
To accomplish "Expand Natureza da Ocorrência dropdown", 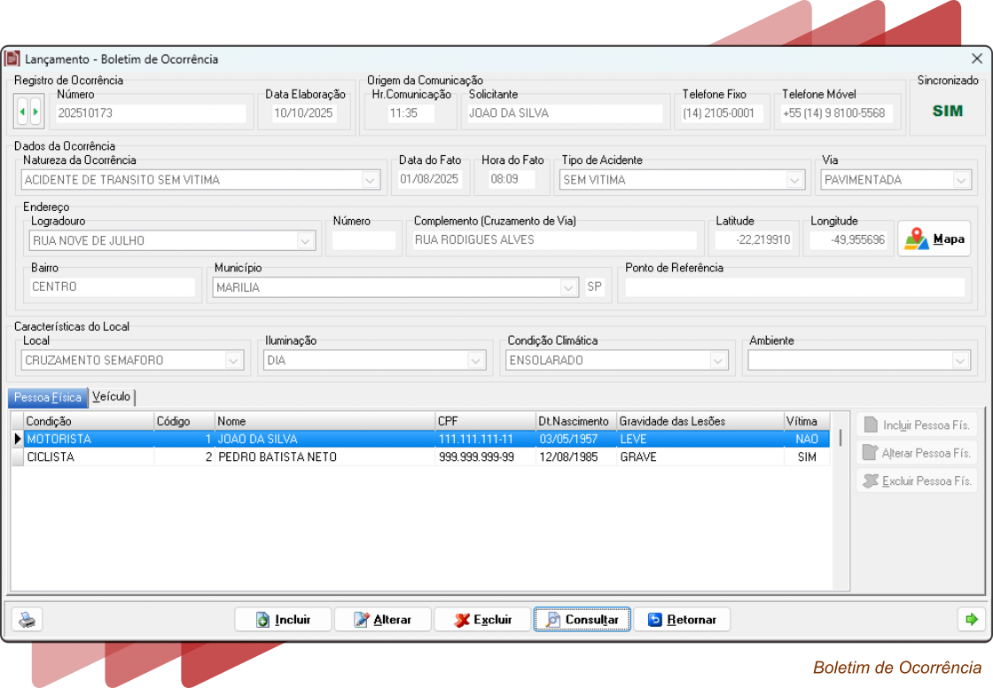I will pyautogui.click(x=370, y=180).
